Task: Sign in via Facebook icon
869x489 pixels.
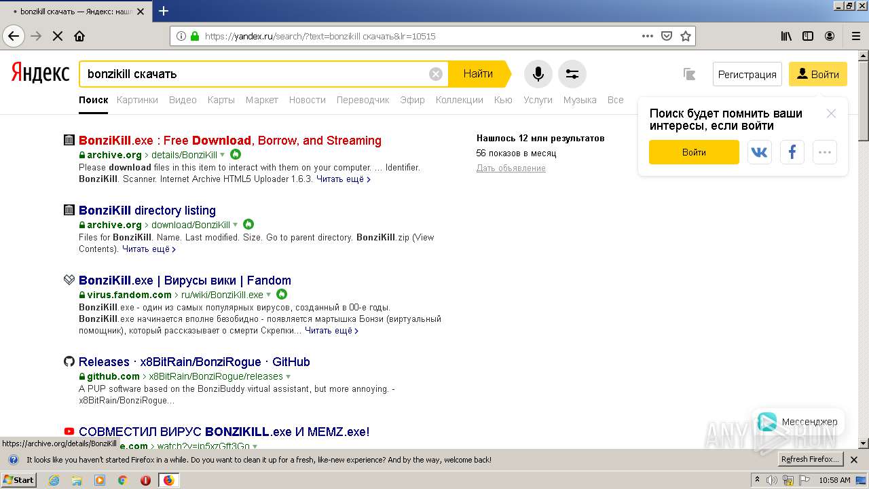Action: (792, 152)
